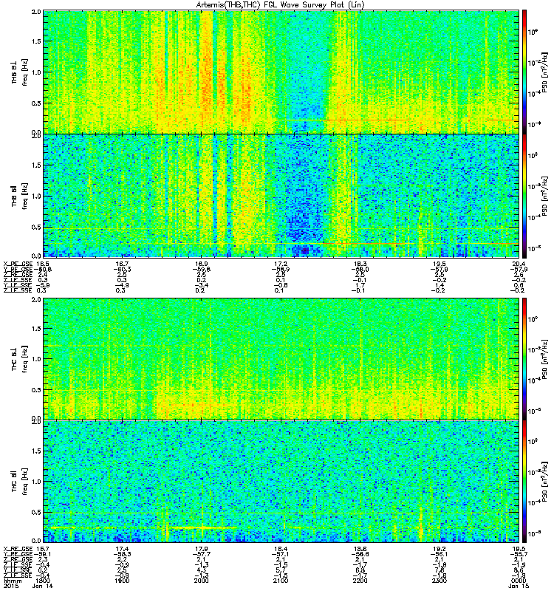The width and height of the screenshot is (554, 591).
Task: Open the THB B-parallel spectrogram panel
Action: point(281,196)
